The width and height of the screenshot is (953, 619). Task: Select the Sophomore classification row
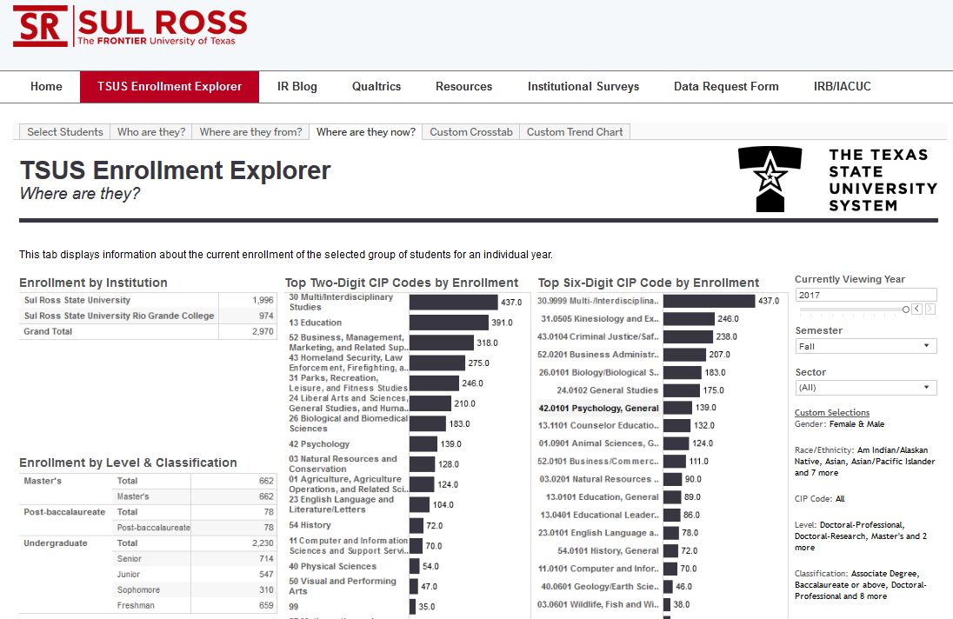click(x=195, y=589)
